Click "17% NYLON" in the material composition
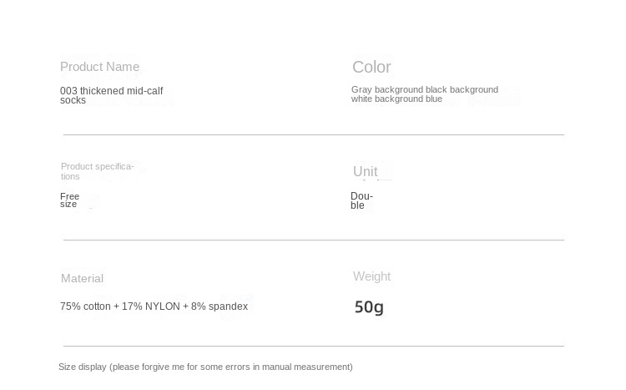This screenshot has width=626, height=390. [151, 306]
